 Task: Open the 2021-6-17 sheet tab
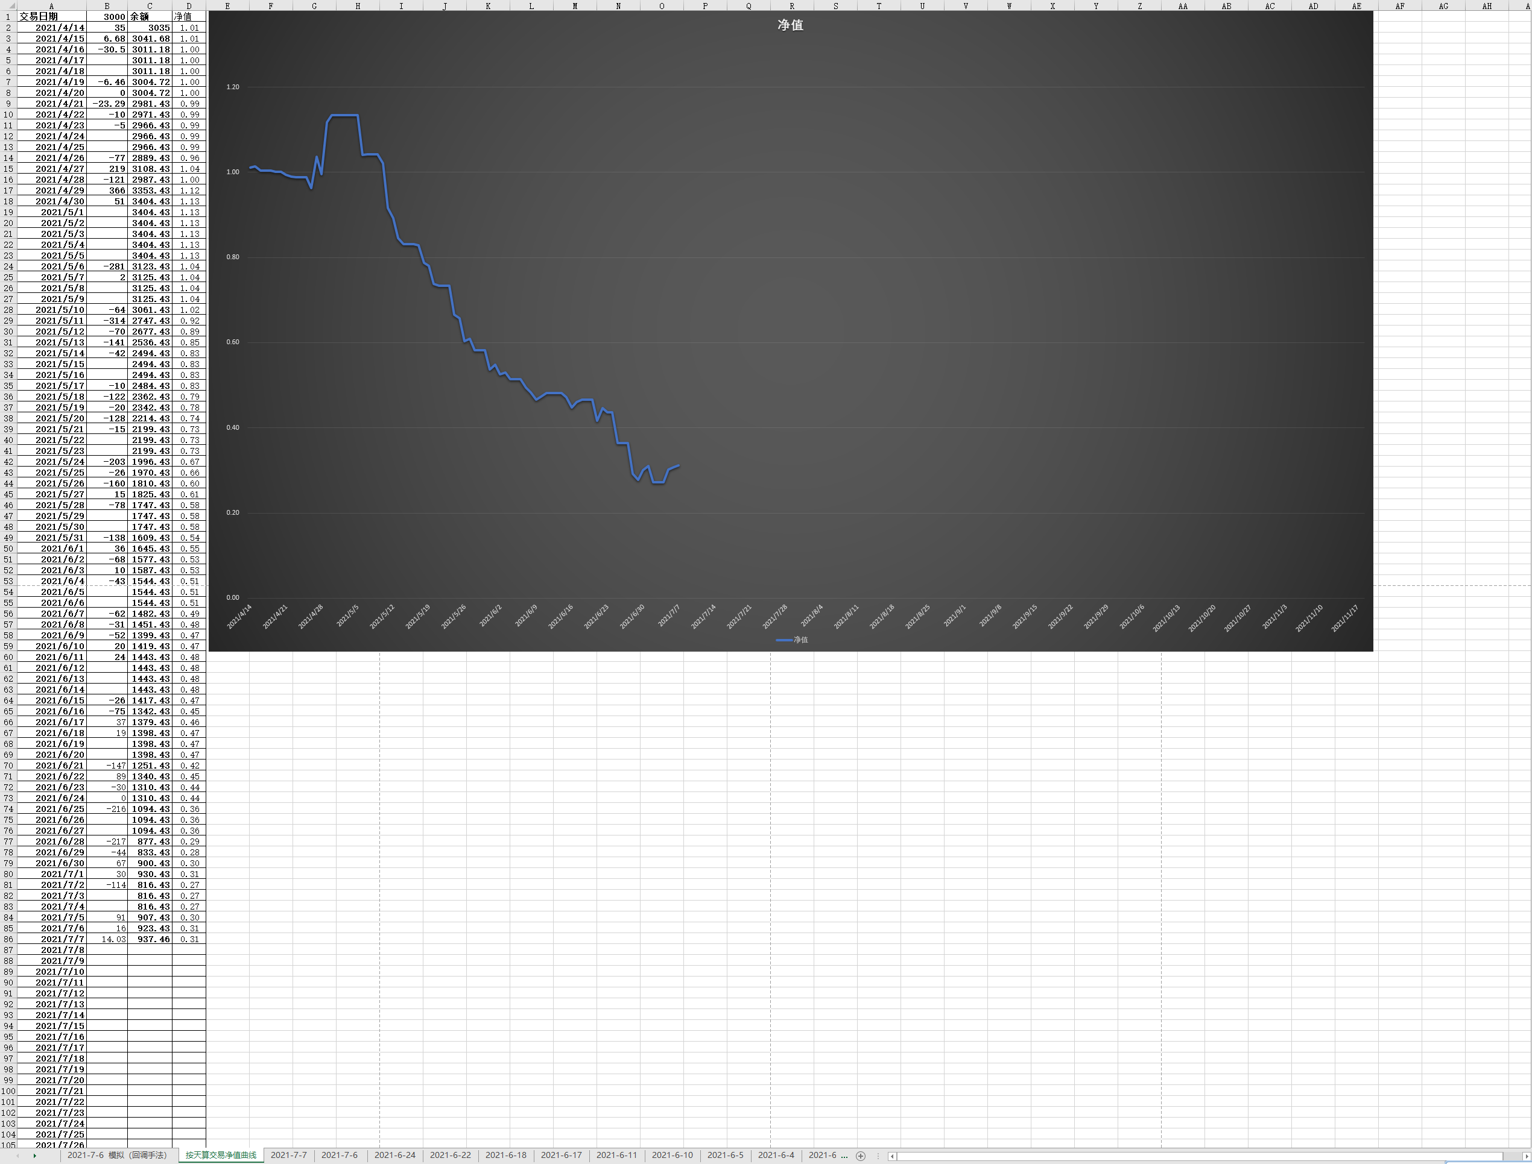pyautogui.click(x=562, y=1155)
